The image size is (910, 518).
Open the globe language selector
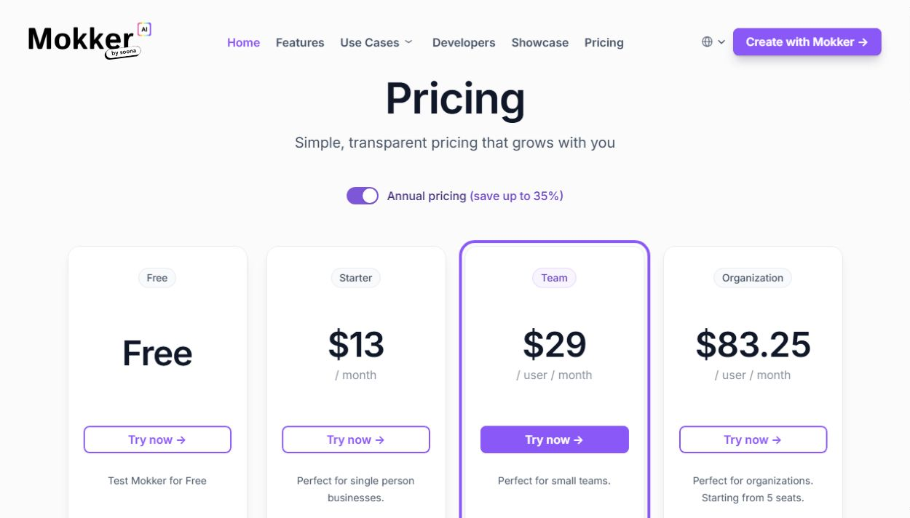707,42
